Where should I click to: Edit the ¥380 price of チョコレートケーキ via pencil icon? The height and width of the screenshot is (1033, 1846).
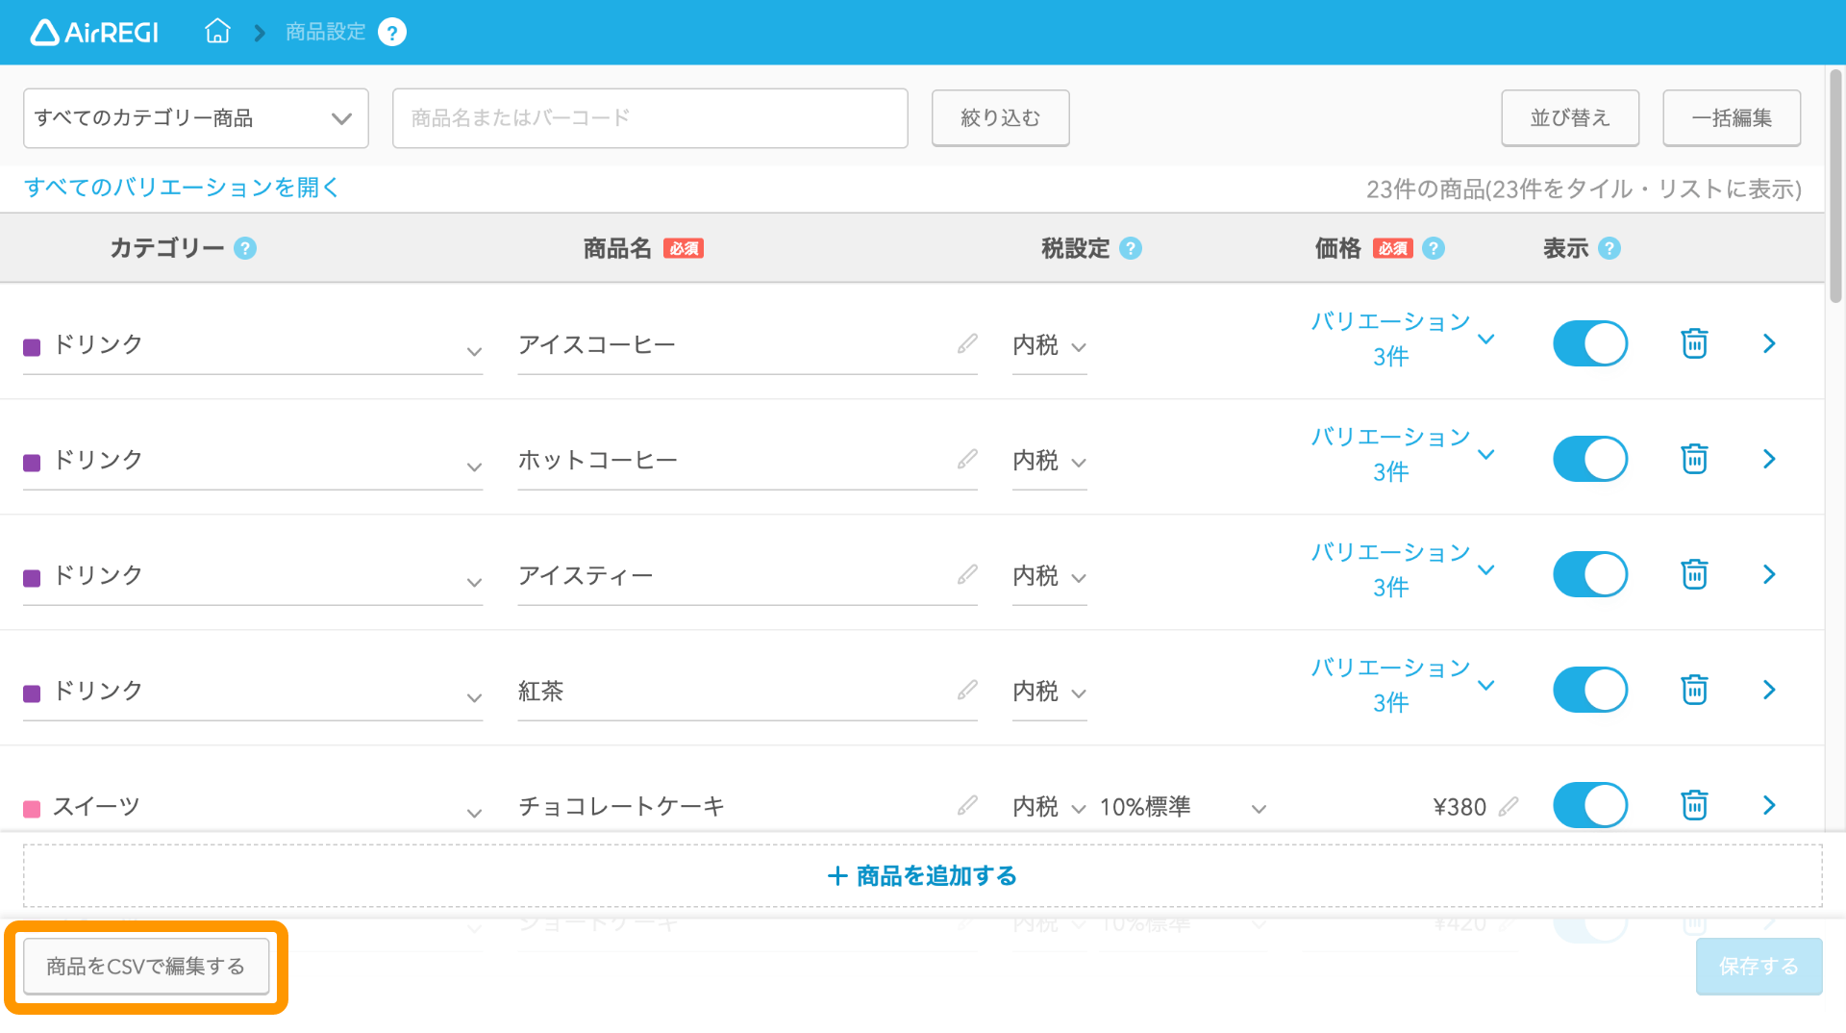(1509, 806)
